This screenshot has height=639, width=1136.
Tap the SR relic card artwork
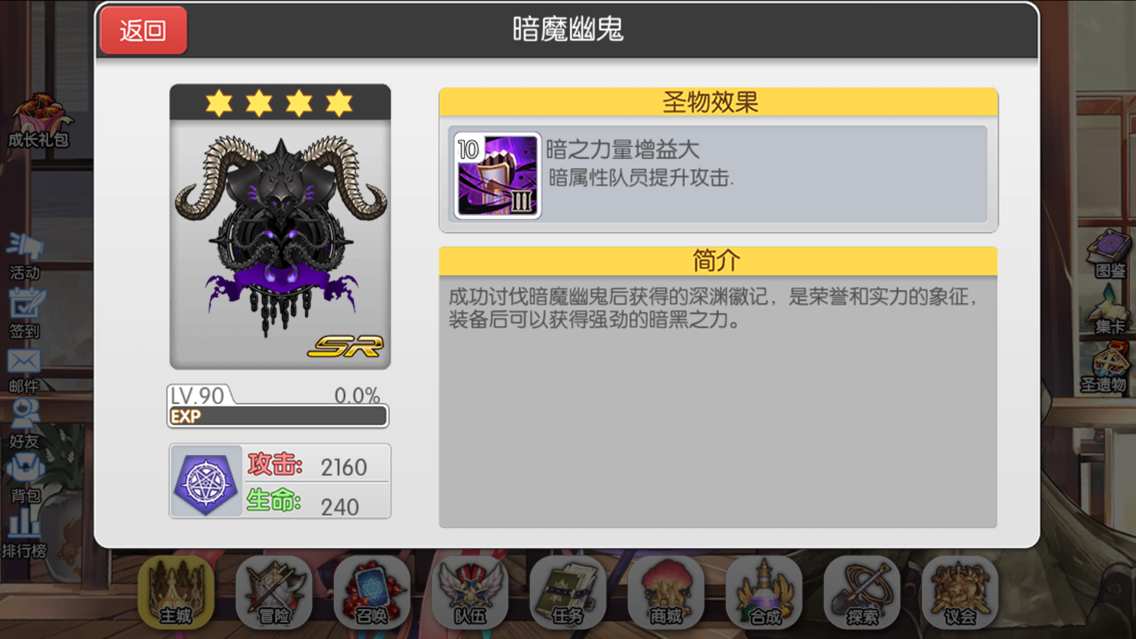coord(280,227)
